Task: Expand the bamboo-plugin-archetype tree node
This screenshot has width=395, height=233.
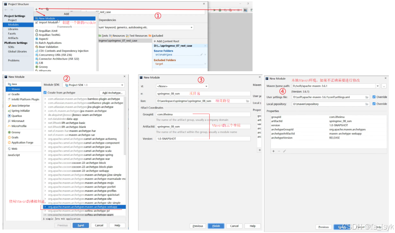Action: pyautogui.click(x=45, y=99)
